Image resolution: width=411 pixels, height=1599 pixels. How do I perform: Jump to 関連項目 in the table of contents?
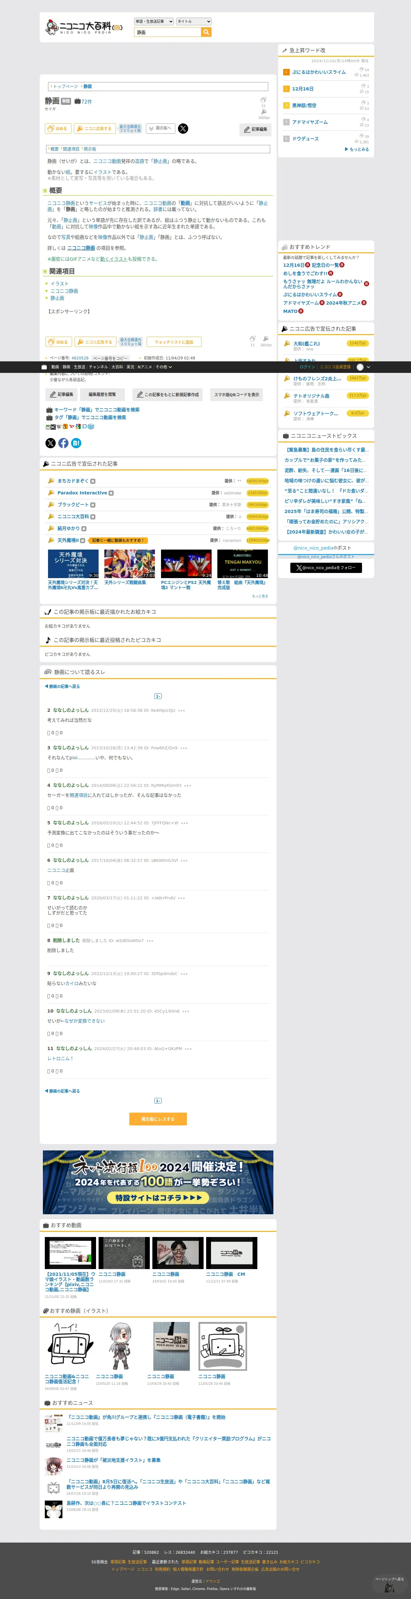pos(71,149)
